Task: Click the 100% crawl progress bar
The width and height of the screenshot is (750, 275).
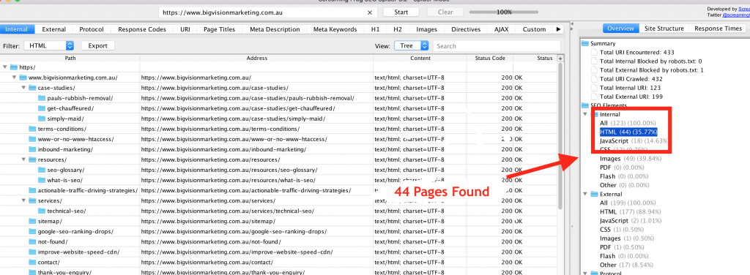Action: (x=504, y=12)
